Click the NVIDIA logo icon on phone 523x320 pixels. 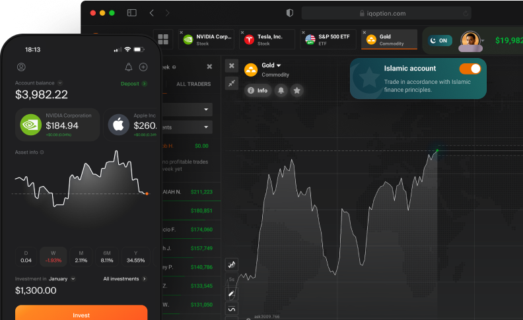pos(30,125)
